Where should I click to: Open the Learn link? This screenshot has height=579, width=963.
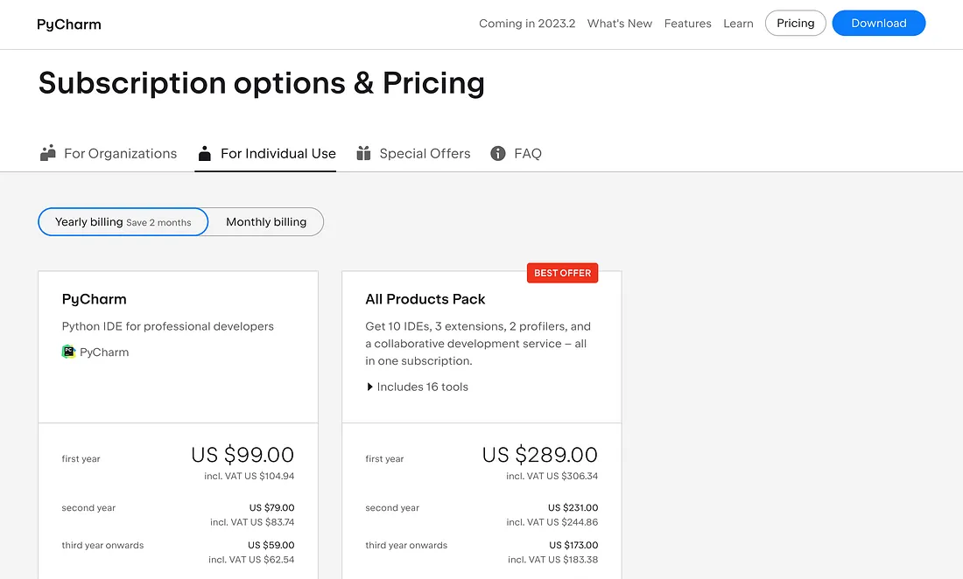(x=738, y=24)
